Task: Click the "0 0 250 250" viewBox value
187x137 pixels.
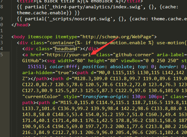Action: pos(161,61)
